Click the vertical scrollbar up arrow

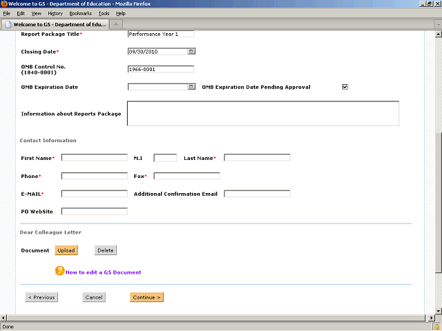pos(438,34)
